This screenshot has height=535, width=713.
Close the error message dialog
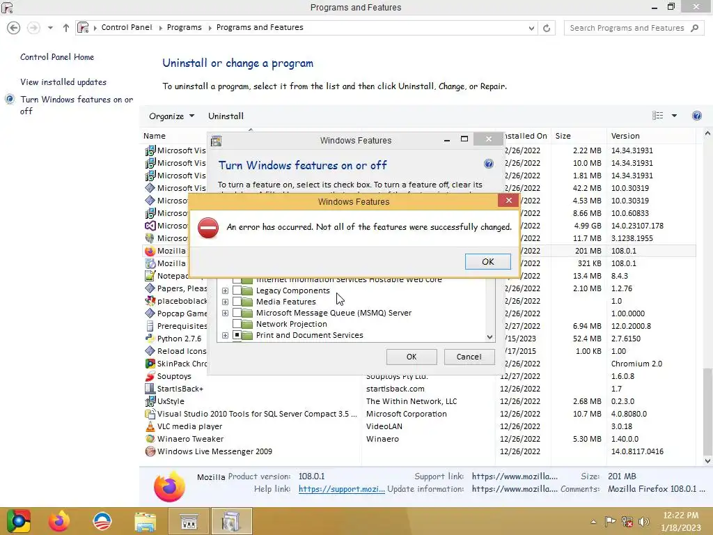[508, 200]
